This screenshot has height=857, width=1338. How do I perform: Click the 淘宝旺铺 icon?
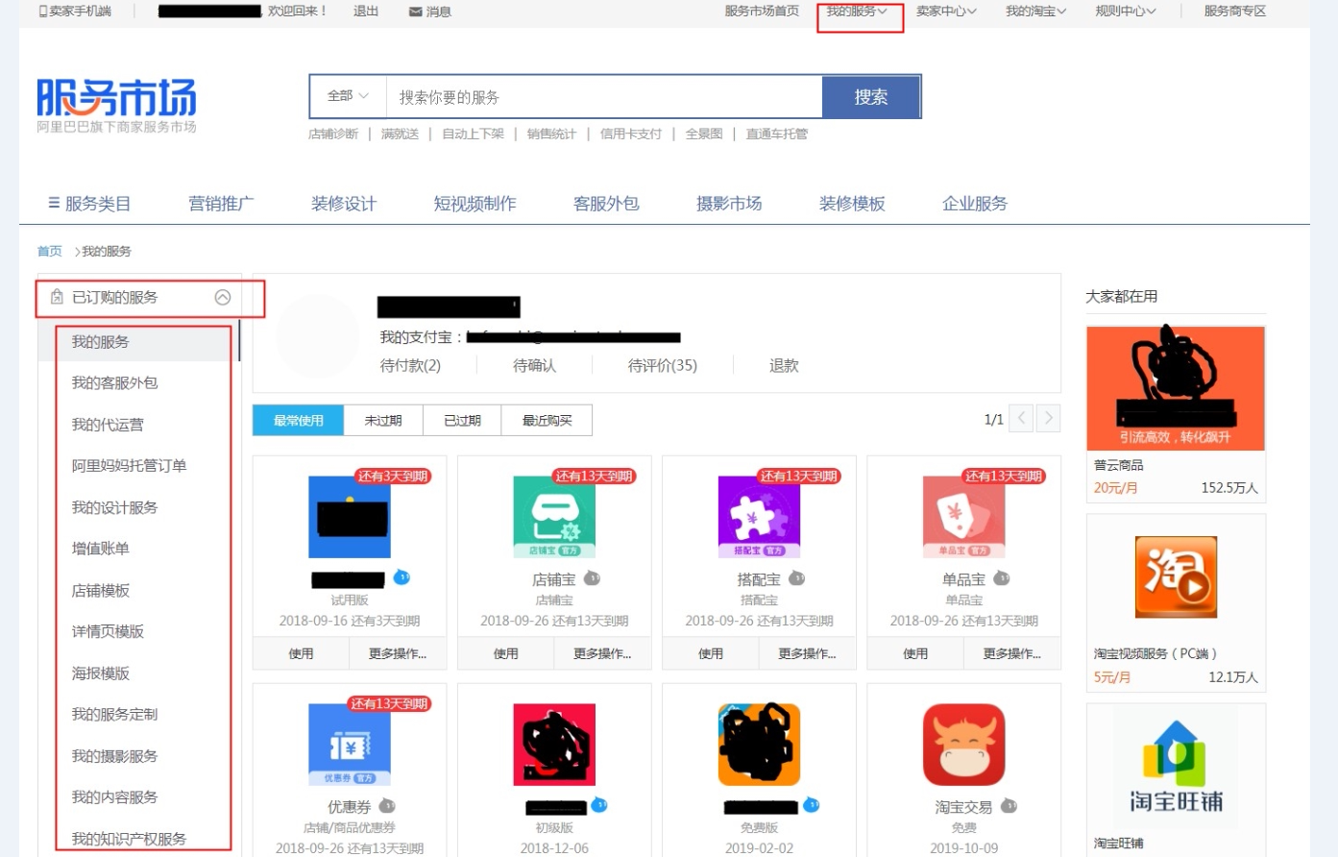coord(1176,767)
